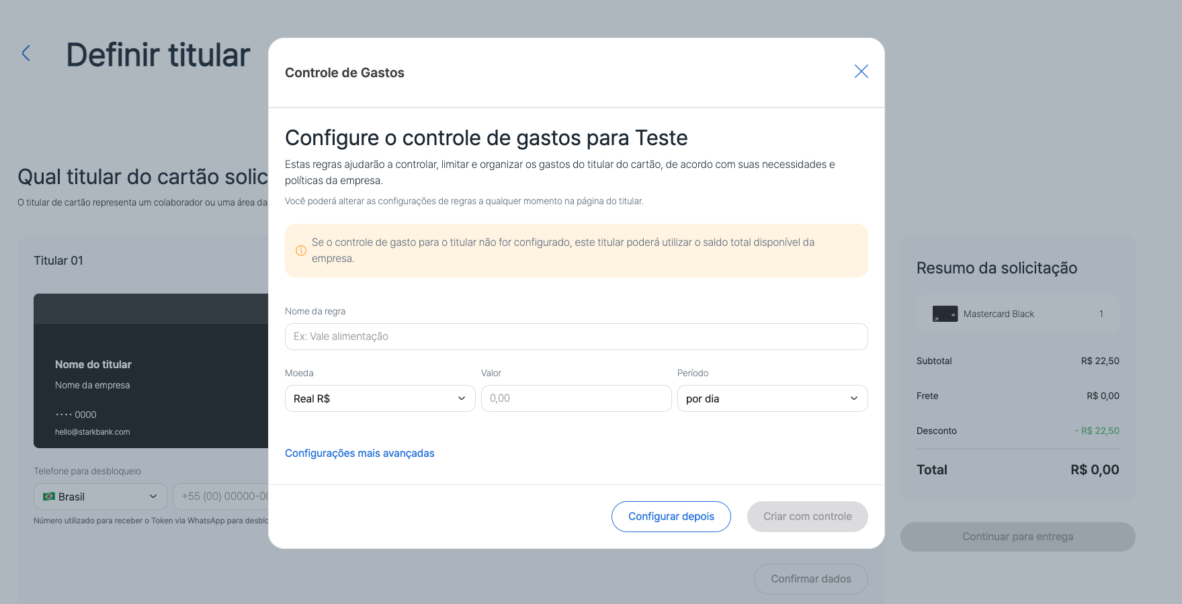
Task: Click the chevron arrow in Moeda dropdown
Action: pos(462,398)
